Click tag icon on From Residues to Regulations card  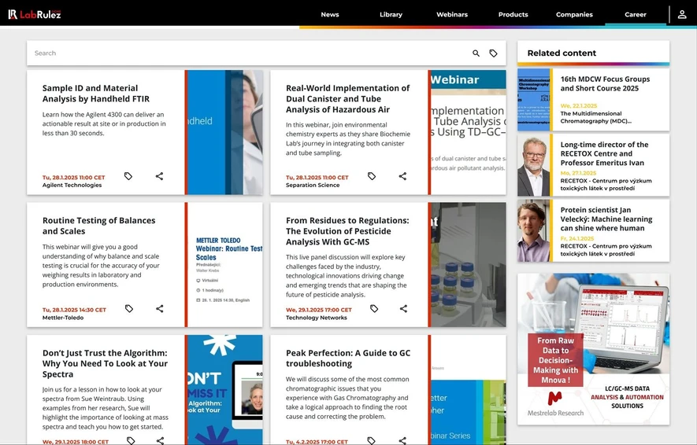click(374, 308)
